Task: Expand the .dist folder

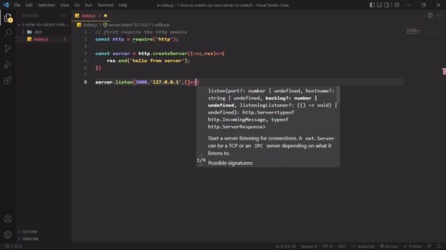Action: tap(38, 32)
